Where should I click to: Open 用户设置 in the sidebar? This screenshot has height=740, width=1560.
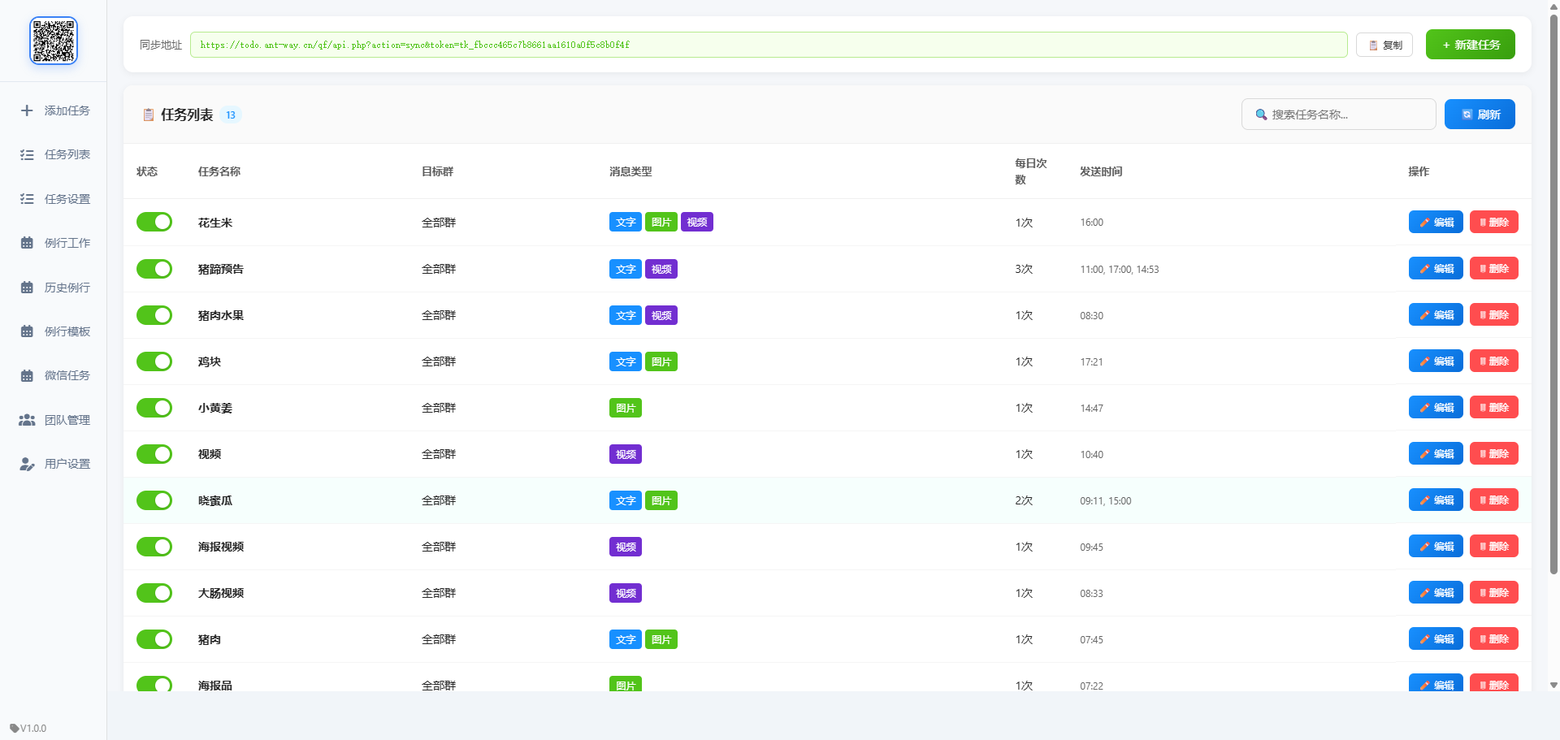pos(54,464)
